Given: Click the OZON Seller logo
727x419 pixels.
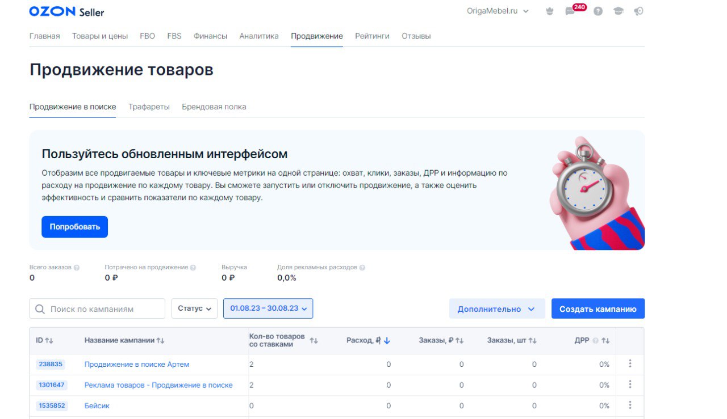Looking at the screenshot, I should point(66,11).
